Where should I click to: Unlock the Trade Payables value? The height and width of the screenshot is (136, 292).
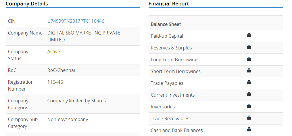click(x=249, y=82)
